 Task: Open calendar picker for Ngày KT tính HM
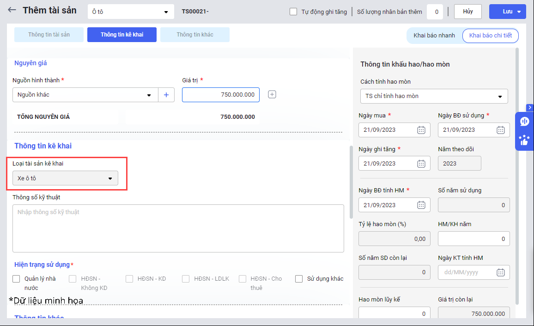point(501,272)
